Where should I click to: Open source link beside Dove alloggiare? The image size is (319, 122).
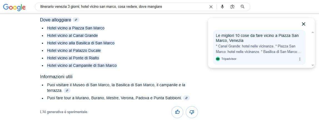[x=76, y=20]
